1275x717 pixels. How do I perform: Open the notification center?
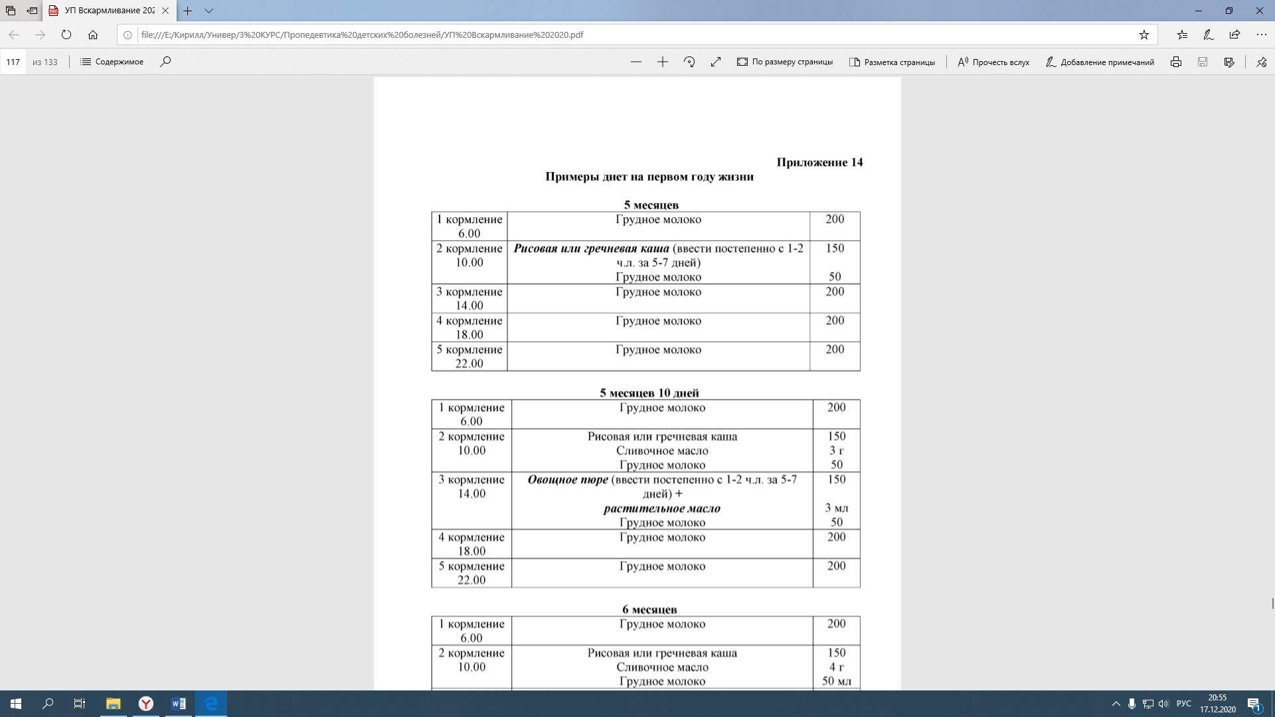click(x=1254, y=704)
